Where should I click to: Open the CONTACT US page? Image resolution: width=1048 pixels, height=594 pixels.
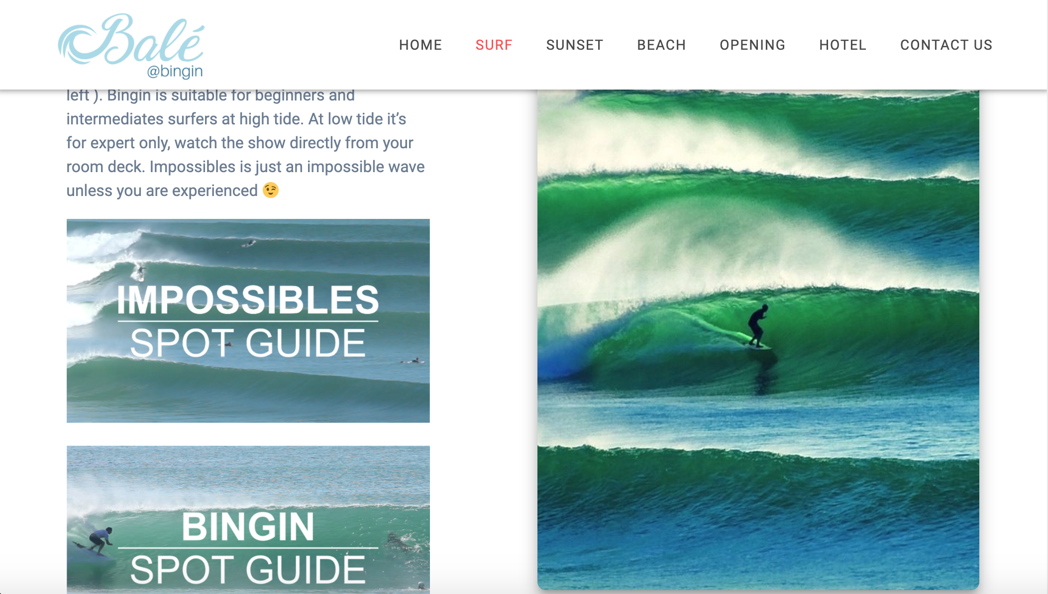click(x=946, y=45)
